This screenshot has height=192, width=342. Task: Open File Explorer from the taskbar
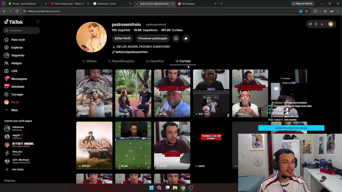tap(175, 188)
